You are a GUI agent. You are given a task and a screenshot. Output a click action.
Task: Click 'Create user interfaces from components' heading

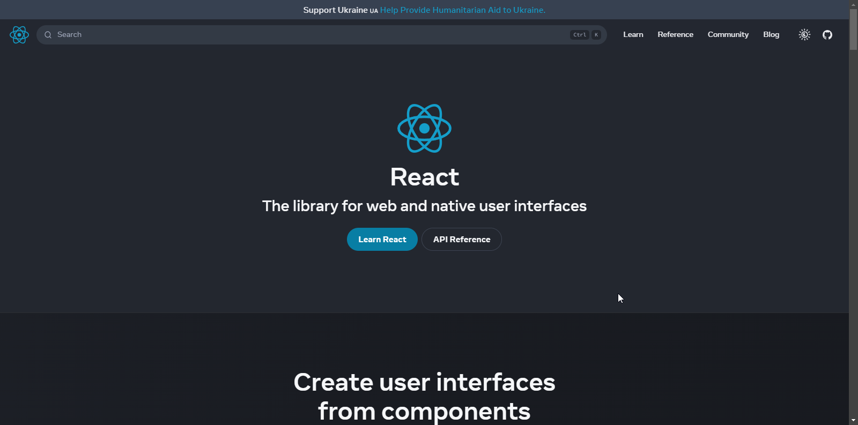424,397
